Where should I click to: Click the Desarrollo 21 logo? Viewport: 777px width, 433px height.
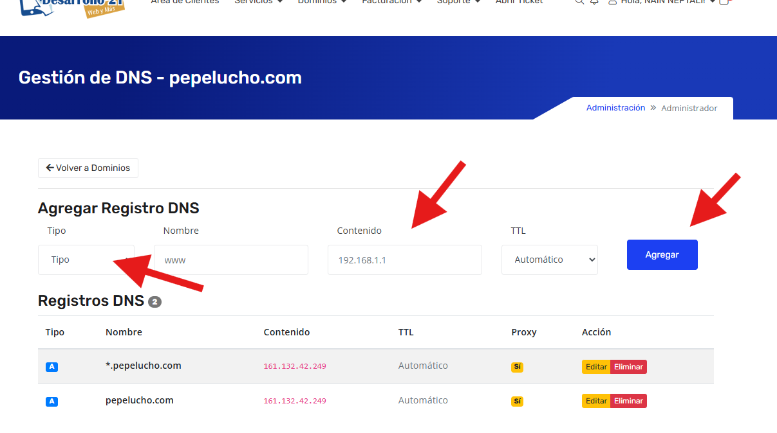coord(72,6)
